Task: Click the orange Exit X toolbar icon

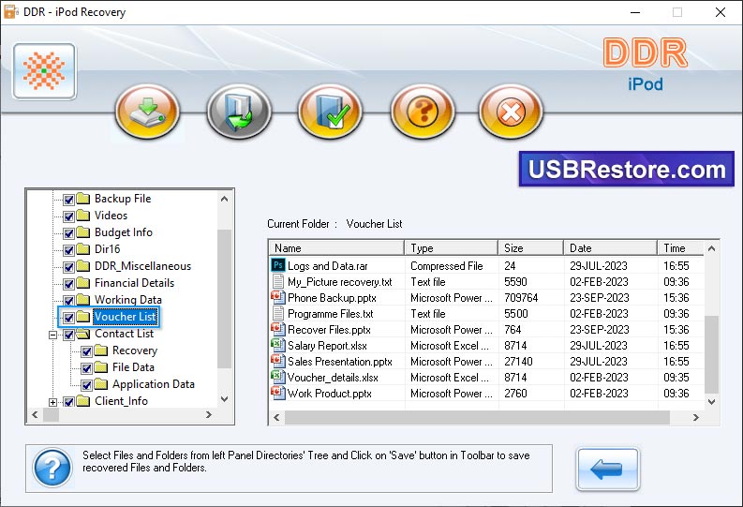Action: pos(511,112)
